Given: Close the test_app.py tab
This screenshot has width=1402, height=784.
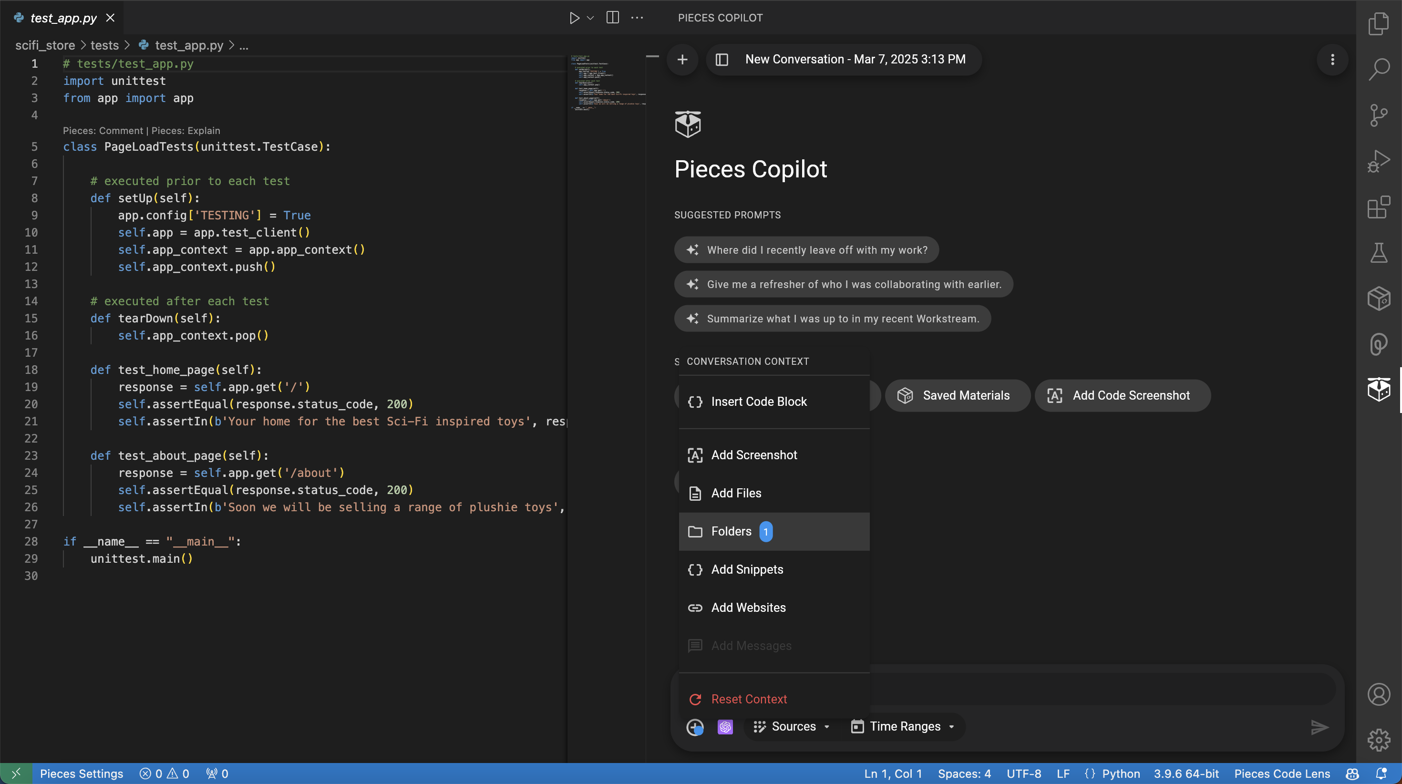Looking at the screenshot, I should tap(110, 18).
